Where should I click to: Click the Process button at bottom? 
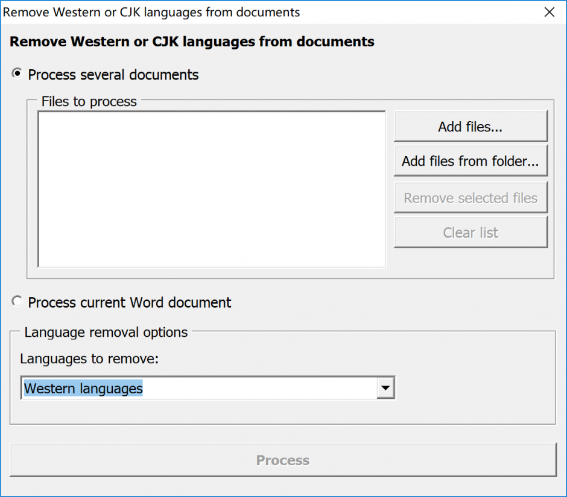283,460
